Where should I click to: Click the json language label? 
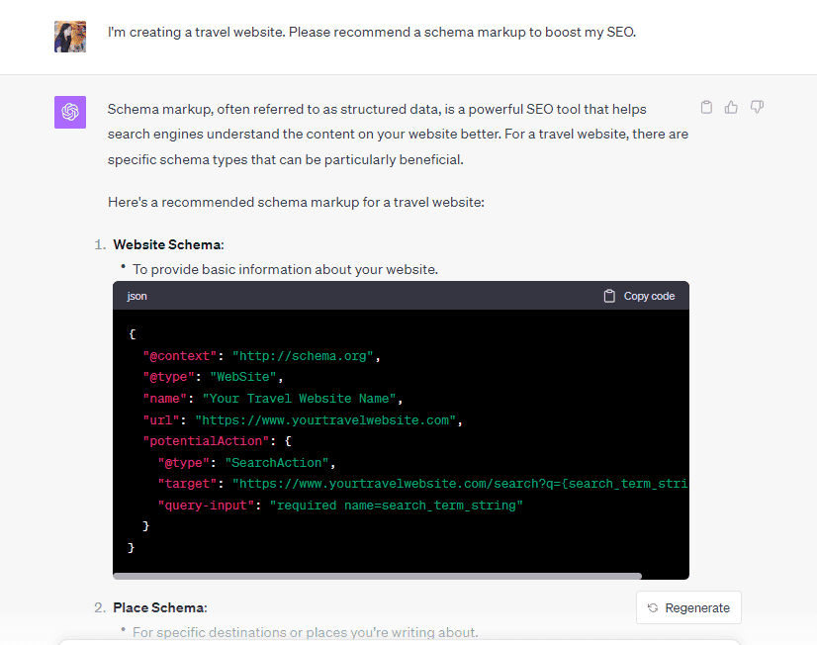click(136, 296)
